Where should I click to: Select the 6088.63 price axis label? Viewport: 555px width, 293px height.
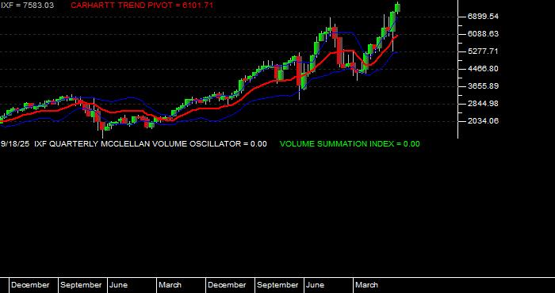483,34
